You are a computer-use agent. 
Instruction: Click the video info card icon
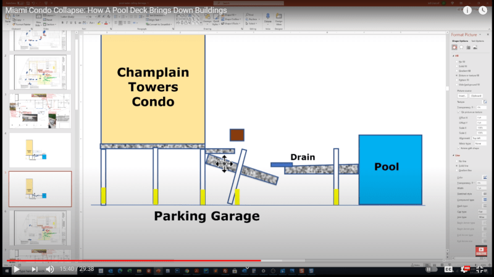[467, 10]
